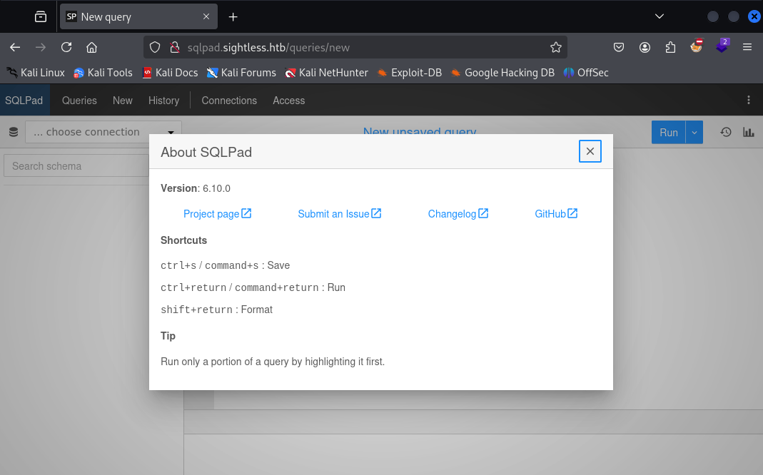Screen dimensions: 763x475
Task: Select the New menu item
Action: tap(123, 100)
